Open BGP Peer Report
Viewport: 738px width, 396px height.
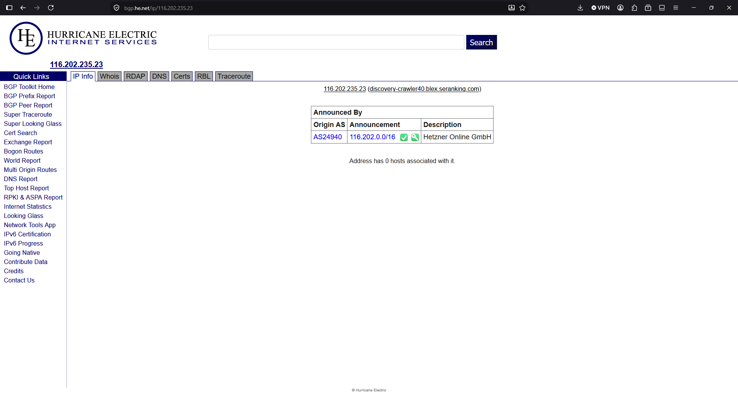tap(28, 105)
